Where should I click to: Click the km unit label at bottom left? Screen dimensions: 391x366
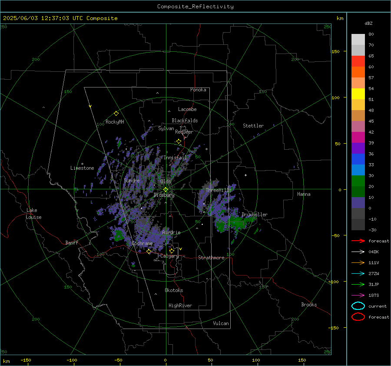tap(6, 361)
